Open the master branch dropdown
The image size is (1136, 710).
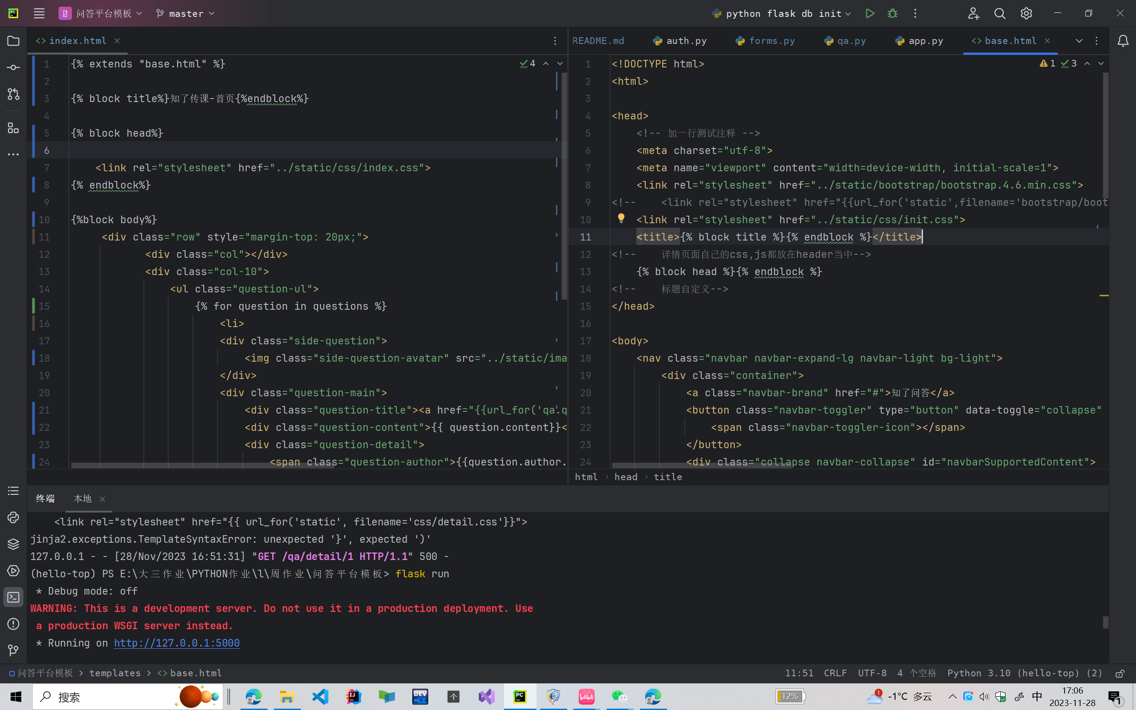click(x=185, y=14)
